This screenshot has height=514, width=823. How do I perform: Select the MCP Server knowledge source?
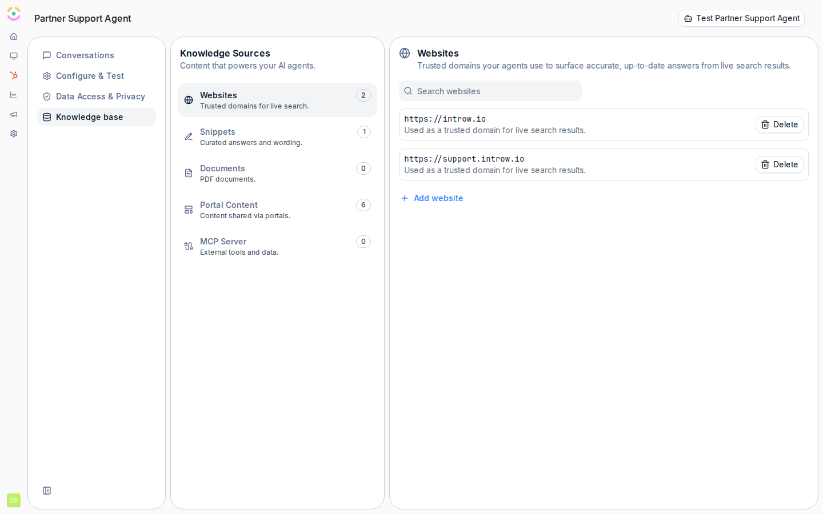pyautogui.click(x=277, y=246)
